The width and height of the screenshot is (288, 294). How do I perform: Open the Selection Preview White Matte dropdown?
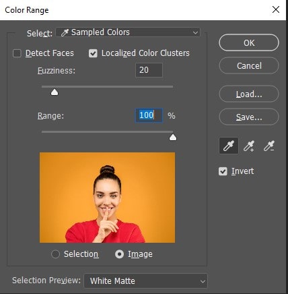[x=146, y=281]
